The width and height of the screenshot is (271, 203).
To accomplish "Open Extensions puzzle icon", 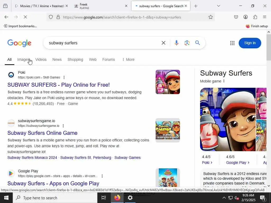I will 255,17.
